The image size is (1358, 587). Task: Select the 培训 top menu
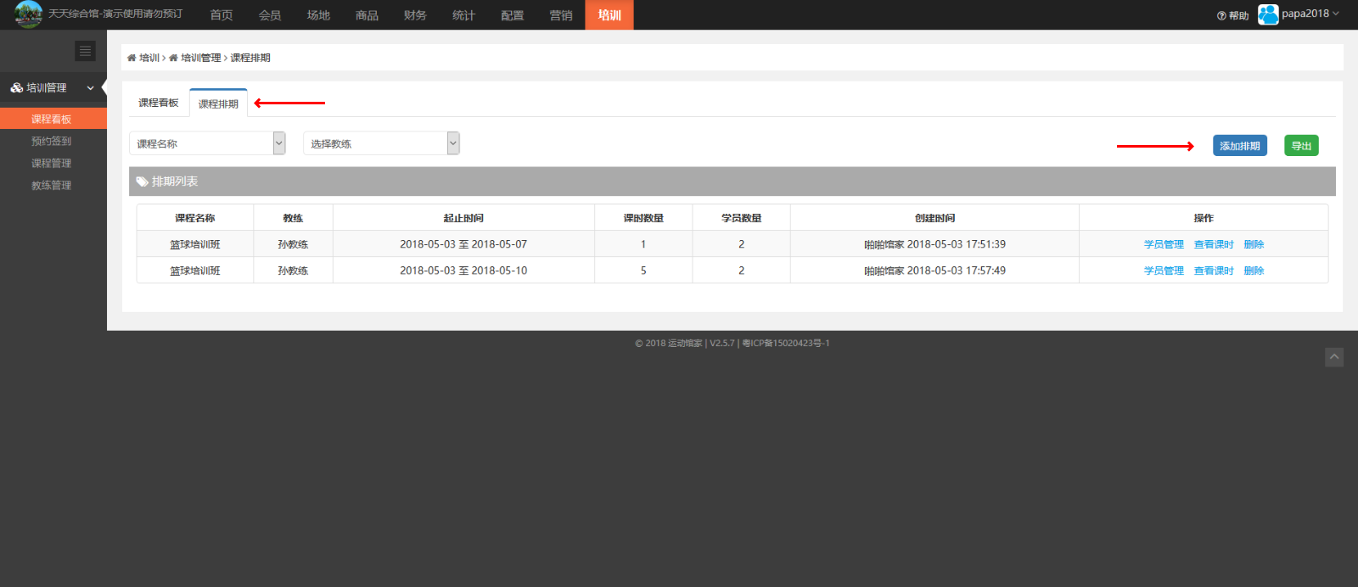(609, 15)
